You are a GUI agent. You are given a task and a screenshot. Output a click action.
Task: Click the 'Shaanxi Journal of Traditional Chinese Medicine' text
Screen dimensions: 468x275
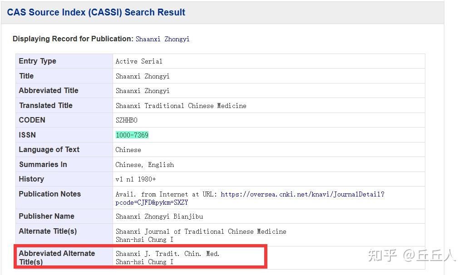tap(201, 231)
